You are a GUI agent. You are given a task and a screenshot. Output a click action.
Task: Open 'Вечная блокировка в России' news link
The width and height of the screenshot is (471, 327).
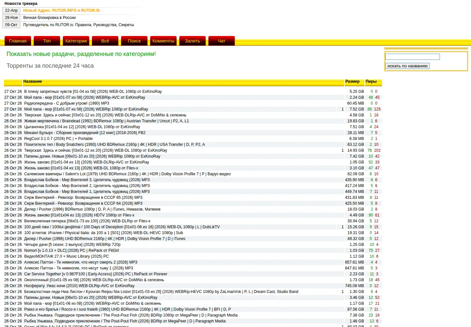49,18
